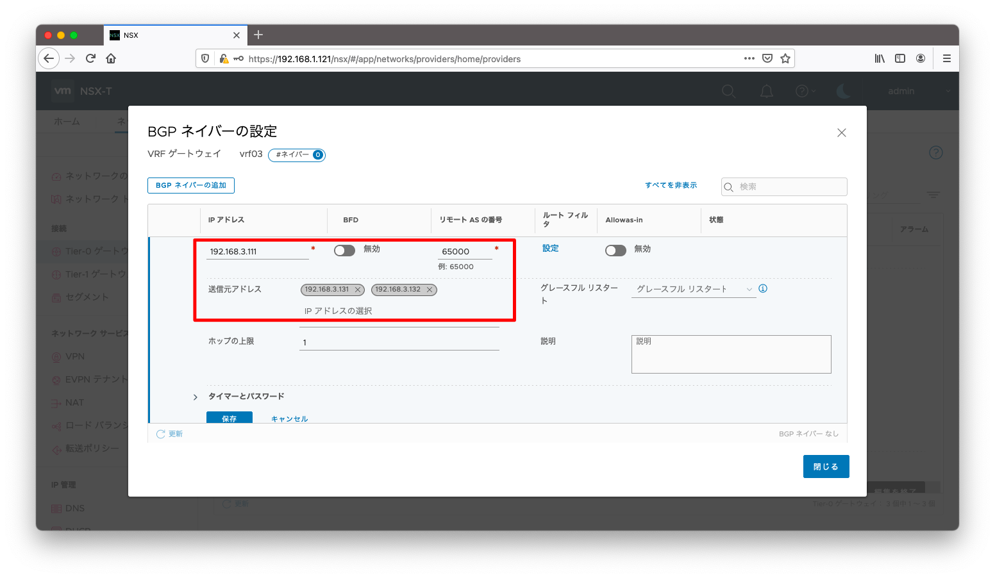The height and width of the screenshot is (578, 995).
Task: Click the キャンセル link
Action: coord(289,418)
